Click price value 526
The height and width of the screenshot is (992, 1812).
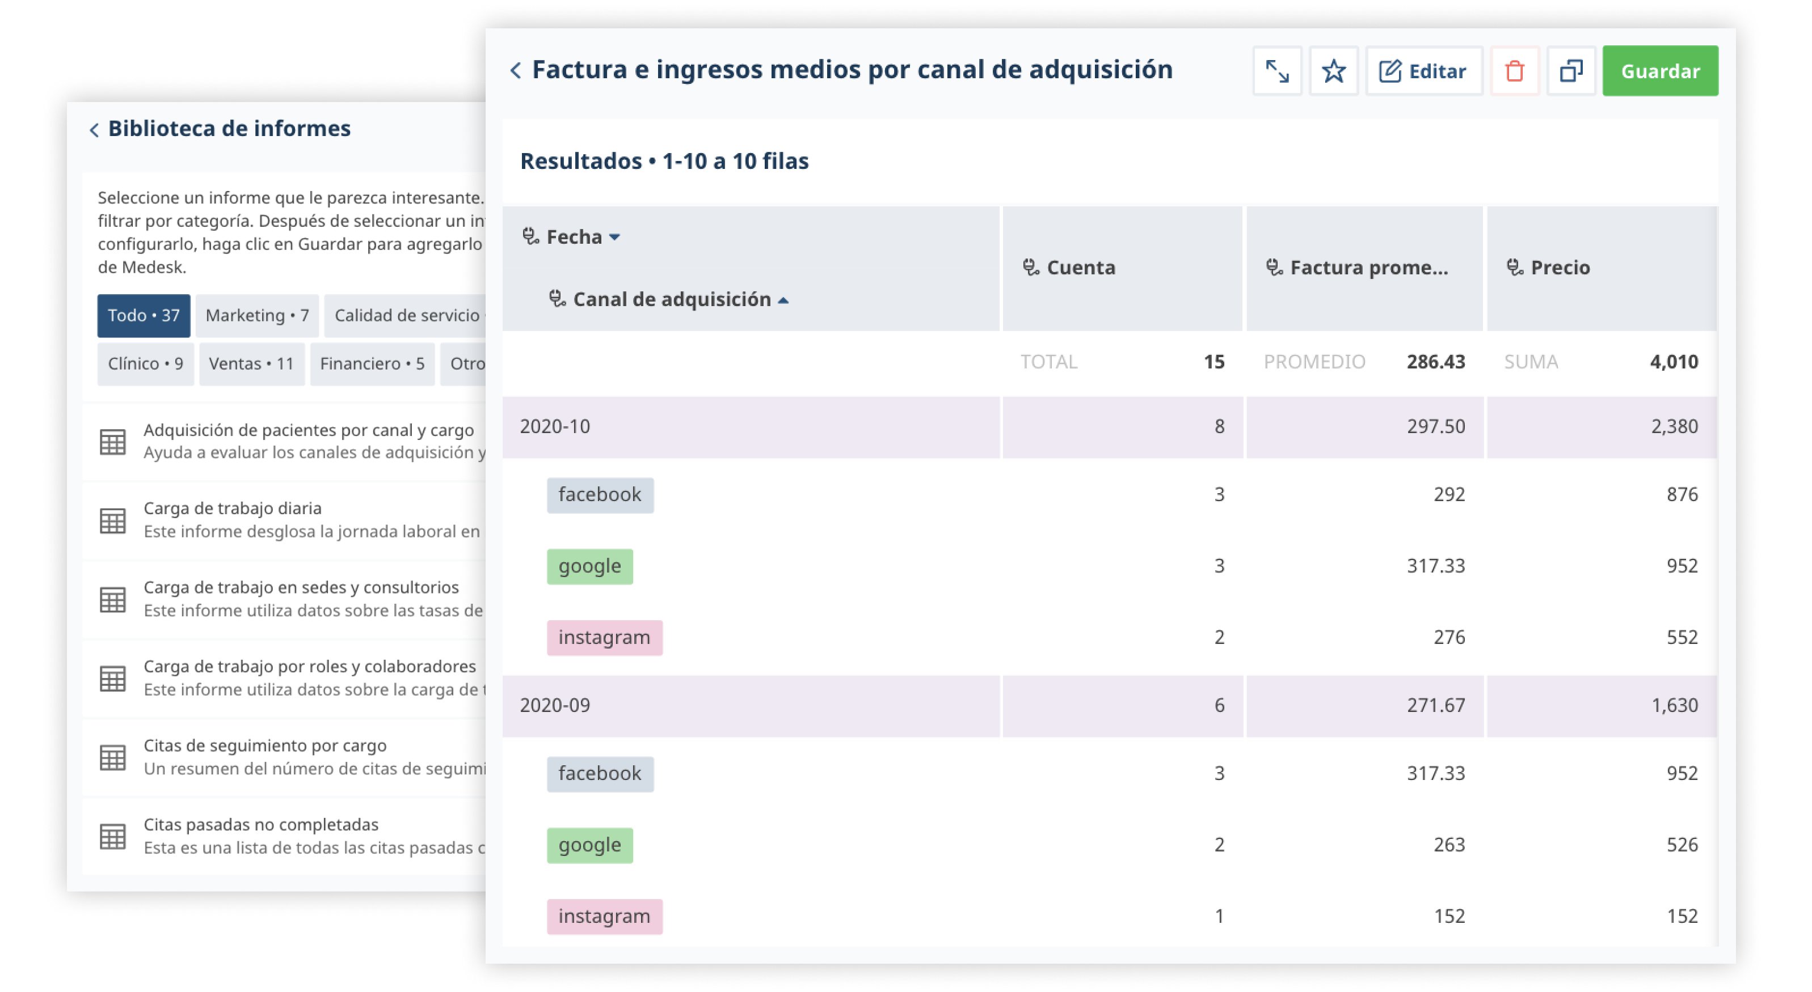point(1682,845)
